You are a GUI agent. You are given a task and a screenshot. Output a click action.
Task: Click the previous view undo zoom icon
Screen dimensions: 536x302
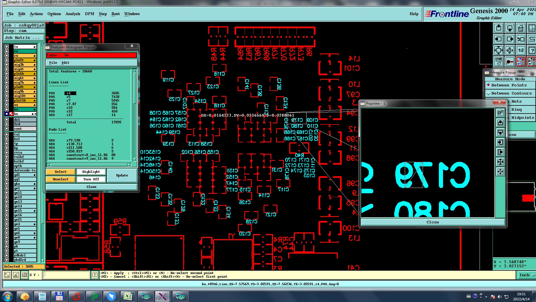click(521, 39)
